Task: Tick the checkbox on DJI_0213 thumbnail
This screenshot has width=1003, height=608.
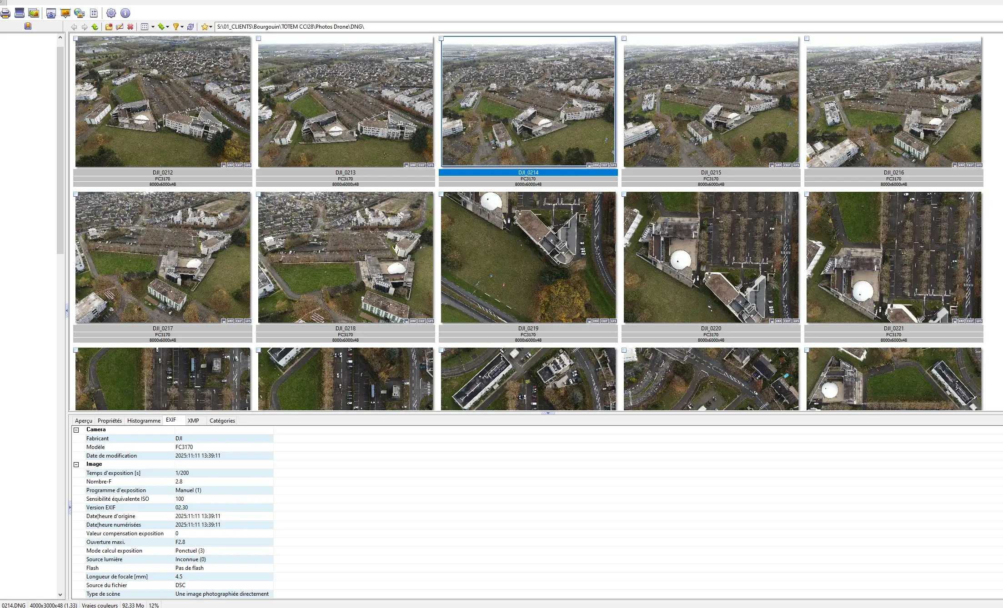Action: pos(259,39)
